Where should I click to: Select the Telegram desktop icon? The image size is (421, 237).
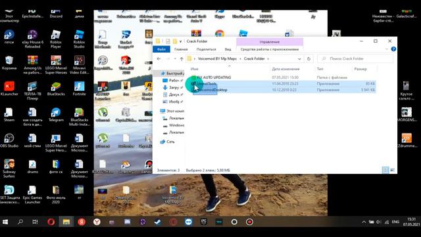point(56,115)
